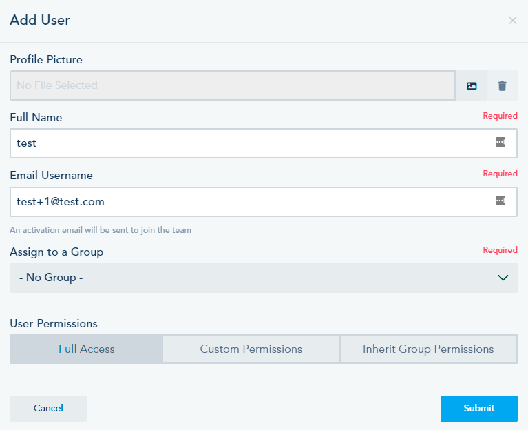
Task: Click the Cancel button
Action: click(48, 409)
